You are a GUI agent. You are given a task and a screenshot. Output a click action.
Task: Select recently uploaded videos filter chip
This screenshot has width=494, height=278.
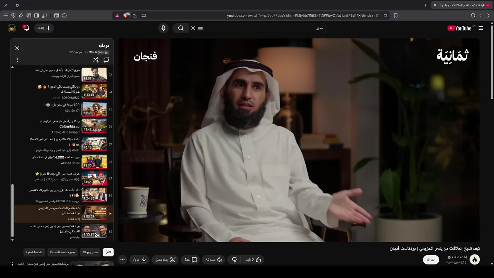(63, 252)
